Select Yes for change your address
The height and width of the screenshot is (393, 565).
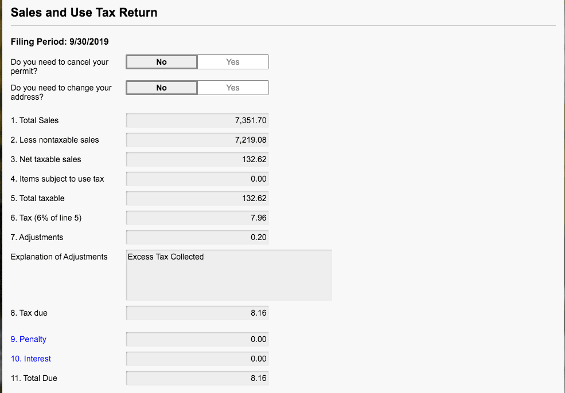click(233, 88)
